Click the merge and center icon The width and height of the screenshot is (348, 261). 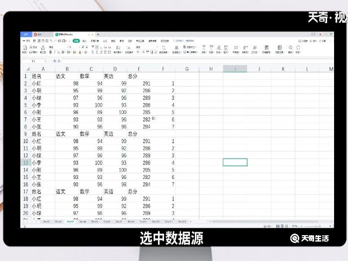(118, 48)
